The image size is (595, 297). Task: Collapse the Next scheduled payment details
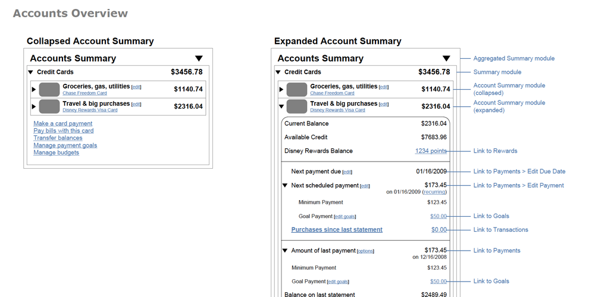pos(285,186)
